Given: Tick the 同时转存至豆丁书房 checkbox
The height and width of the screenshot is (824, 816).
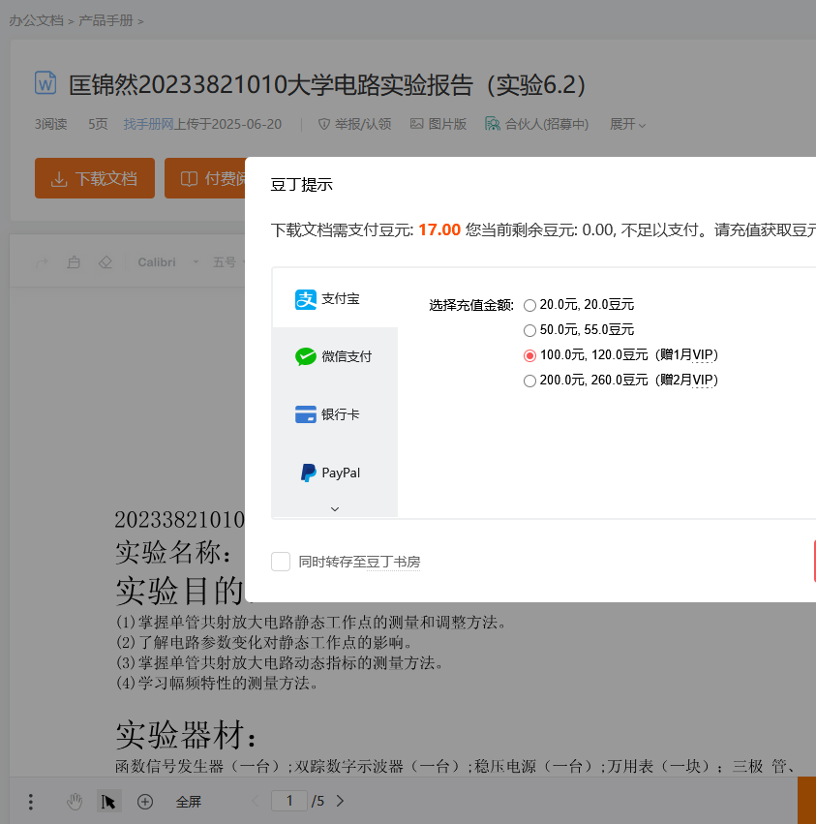Looking at the screenshot, I should pos(281,562).
